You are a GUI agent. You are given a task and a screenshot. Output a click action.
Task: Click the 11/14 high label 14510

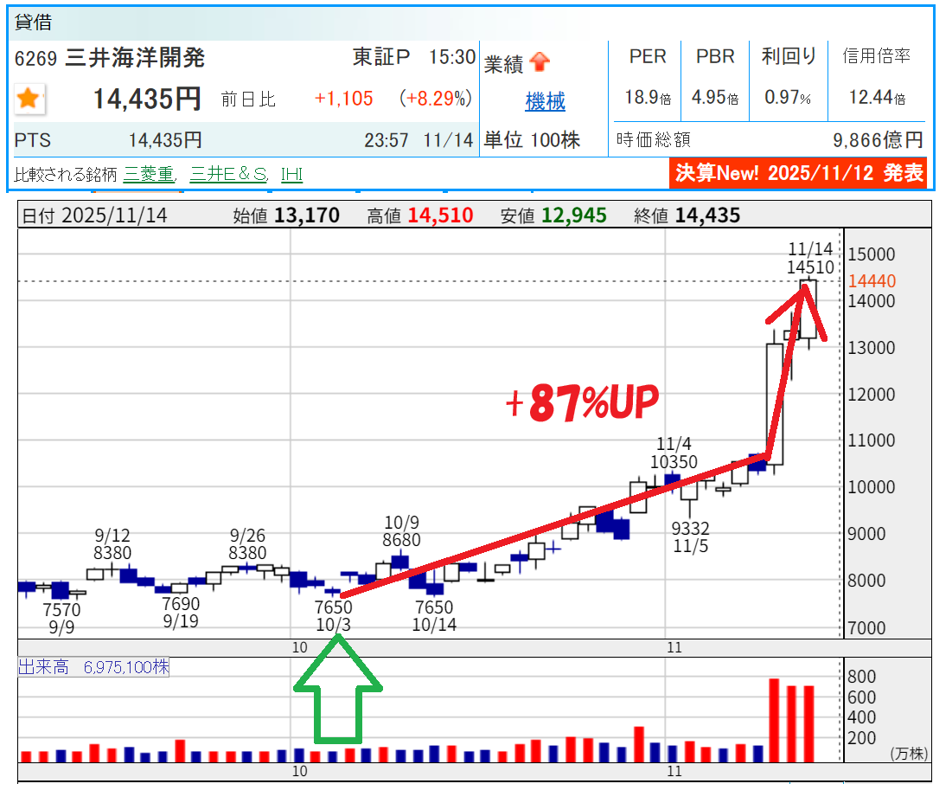pyautogui.click(x=810, y=267)
